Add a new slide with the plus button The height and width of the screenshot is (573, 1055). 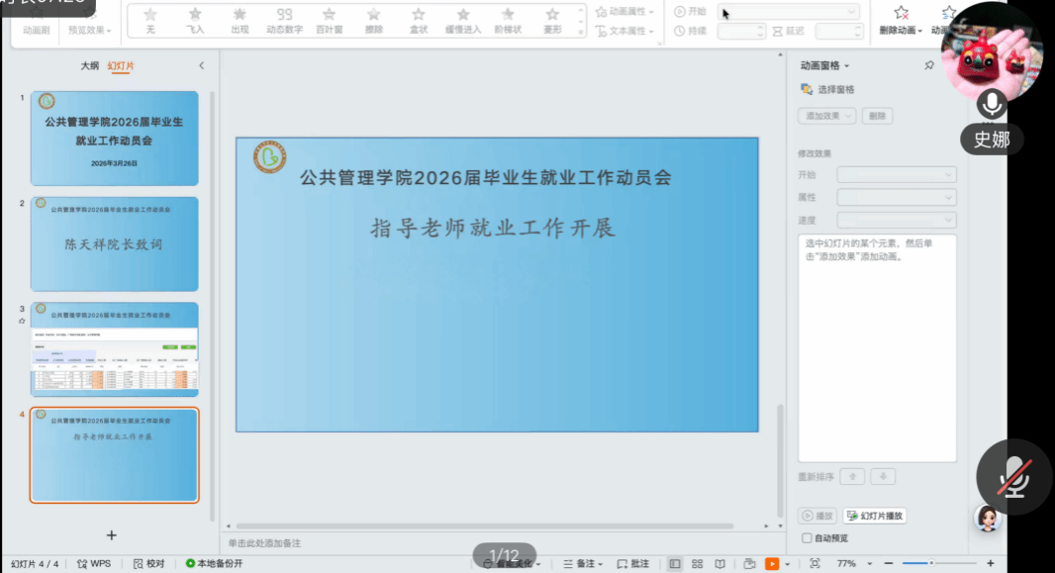112,535
